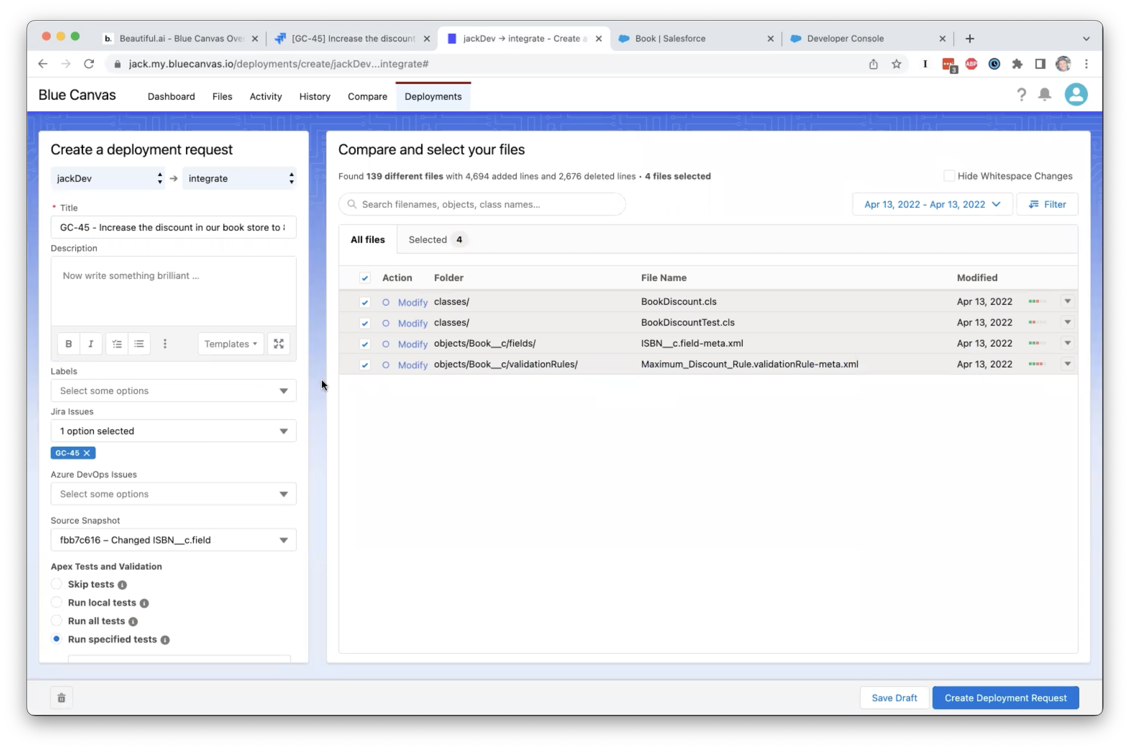
Task: Remove the GC-45 Jira issue tag
Action: [87, 453]
